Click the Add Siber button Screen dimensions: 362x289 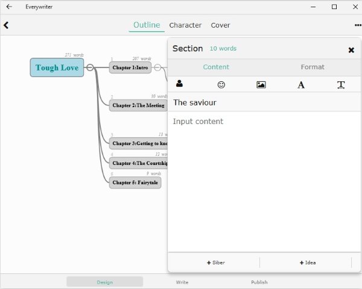tap(215, 263)
